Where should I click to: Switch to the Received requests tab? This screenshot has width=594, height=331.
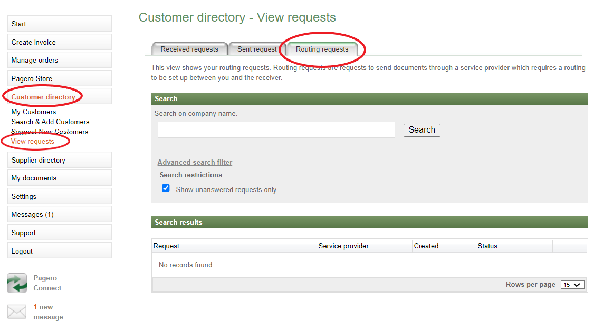[189, 49]
